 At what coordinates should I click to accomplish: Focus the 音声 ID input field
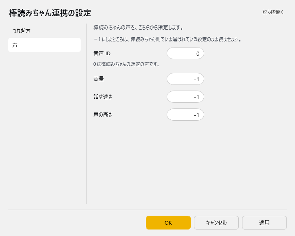185,54
